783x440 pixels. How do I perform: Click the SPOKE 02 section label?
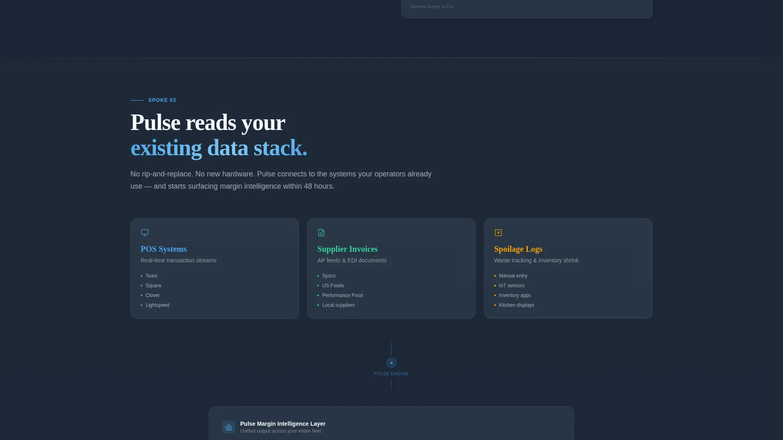(x=162, y=100)
